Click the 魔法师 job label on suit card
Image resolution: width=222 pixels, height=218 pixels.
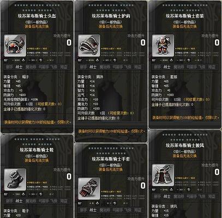[x=179, y=67]
